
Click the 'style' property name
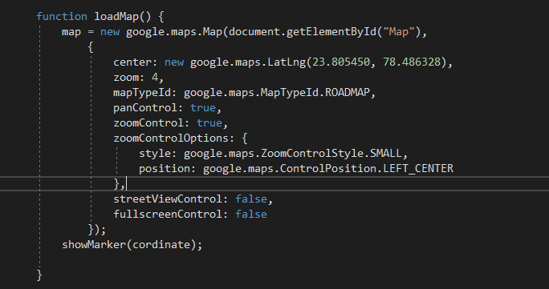[155, 154]
